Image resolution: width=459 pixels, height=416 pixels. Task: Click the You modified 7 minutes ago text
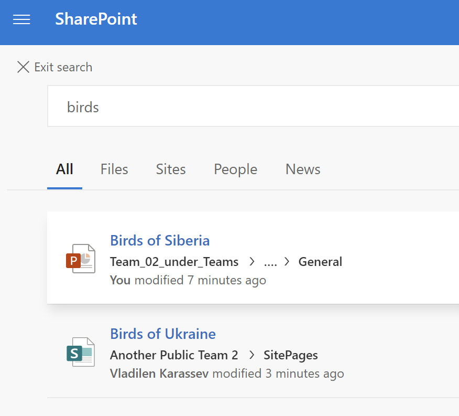click(188, 280)
